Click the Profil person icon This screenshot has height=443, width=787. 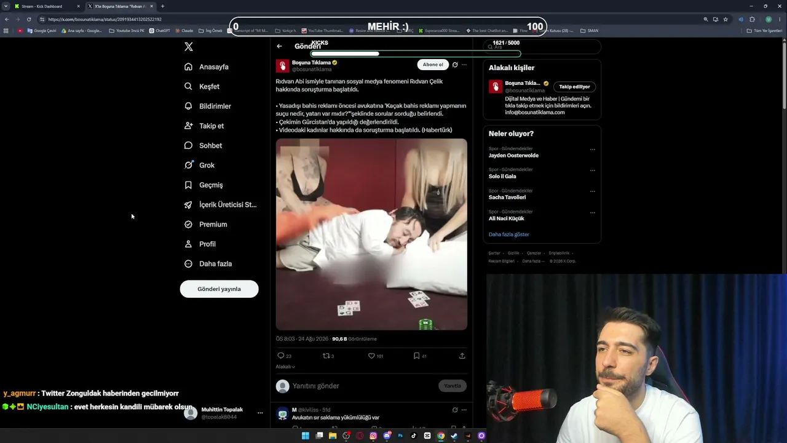click(x=189, y=244)
